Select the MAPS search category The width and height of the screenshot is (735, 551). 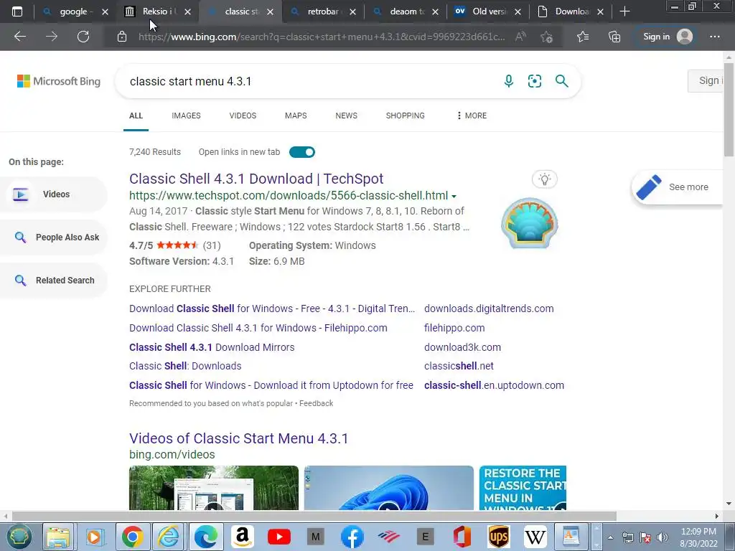[296, 116]
